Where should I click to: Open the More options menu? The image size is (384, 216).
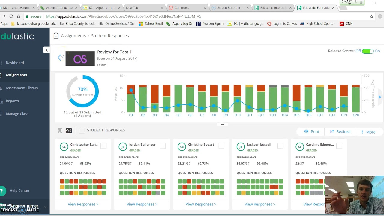tap(368, 132)
